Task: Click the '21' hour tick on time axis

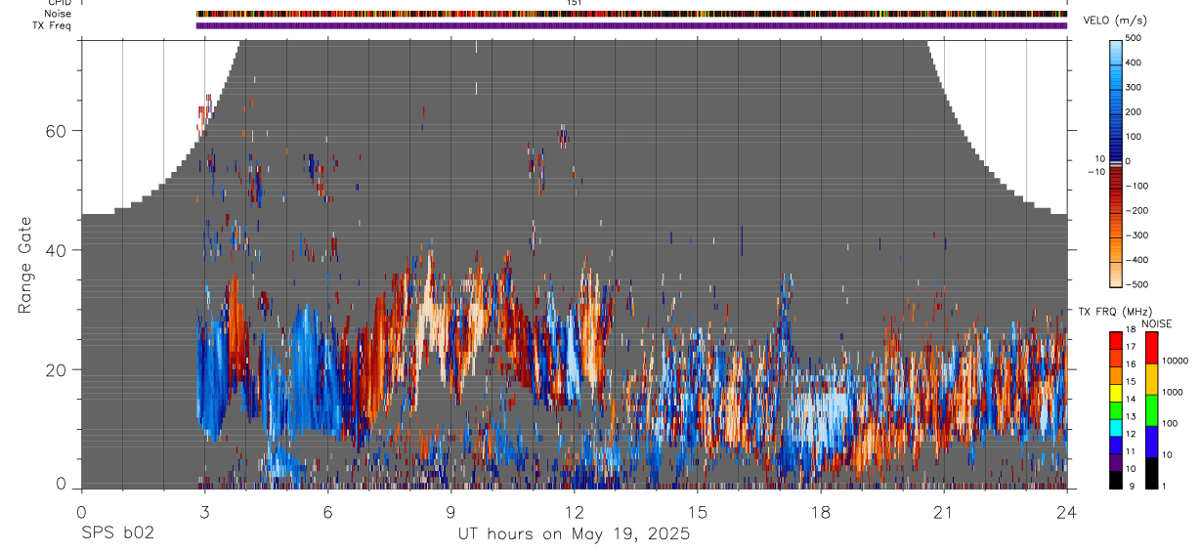Action: pyautogui.click(x=944, y=511)
